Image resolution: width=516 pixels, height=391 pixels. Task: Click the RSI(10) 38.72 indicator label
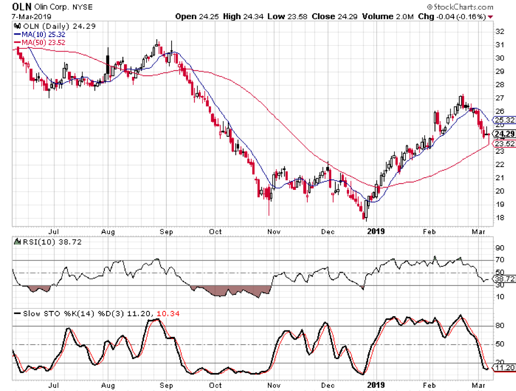pyautogui.click(x=52, y=242)
